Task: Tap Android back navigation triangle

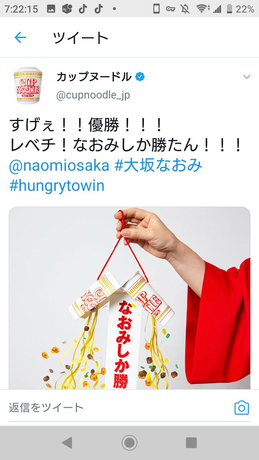Action: 67,443
